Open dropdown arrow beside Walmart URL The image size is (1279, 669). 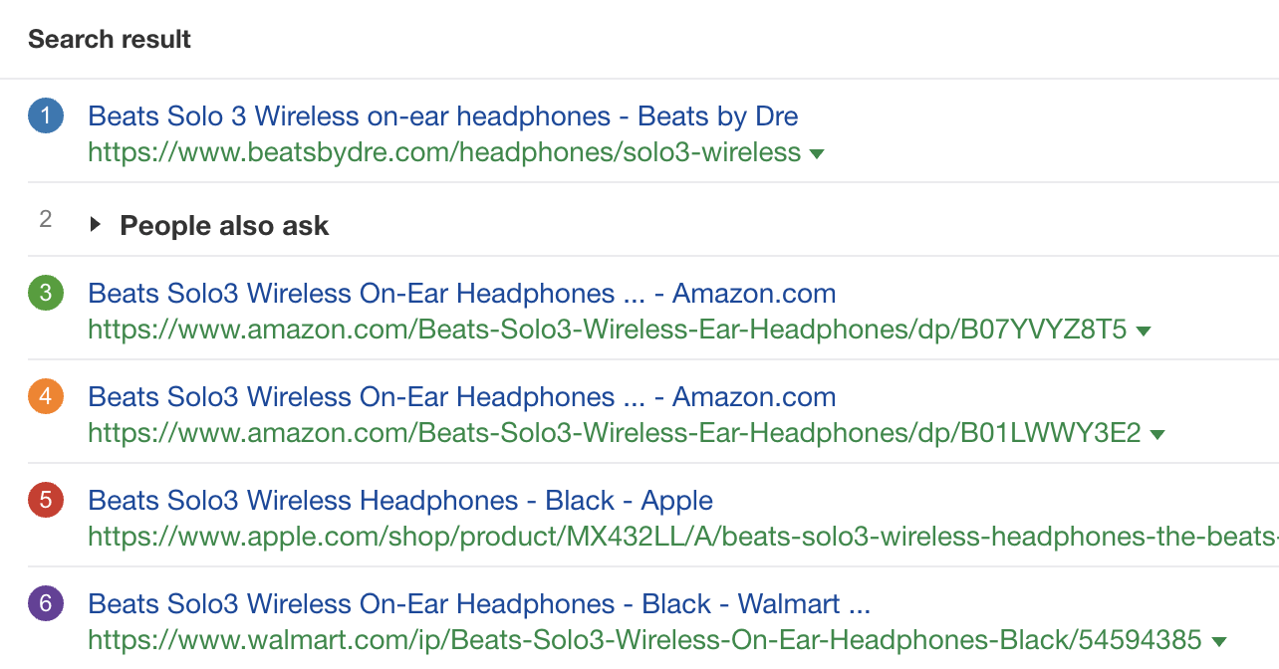coord(1219,641)
